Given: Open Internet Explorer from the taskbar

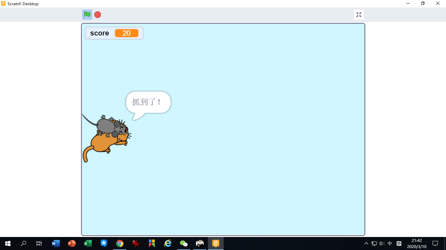Looking at the screenshot, I should (168, 243).
